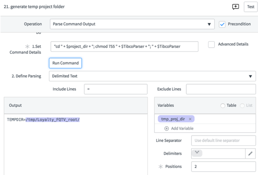Toggle the Precondition checkbox
Screen dimensions: 258x175
point(222,24)
